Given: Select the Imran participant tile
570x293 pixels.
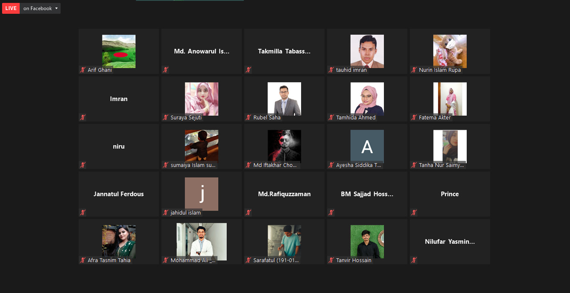Looking at the screenshot, I should pyautogui.click(x=119, y=99).
